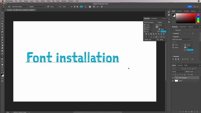201x113 pixels.
Task: Click Faux Italic in Character panel
Action: (149, 34)
